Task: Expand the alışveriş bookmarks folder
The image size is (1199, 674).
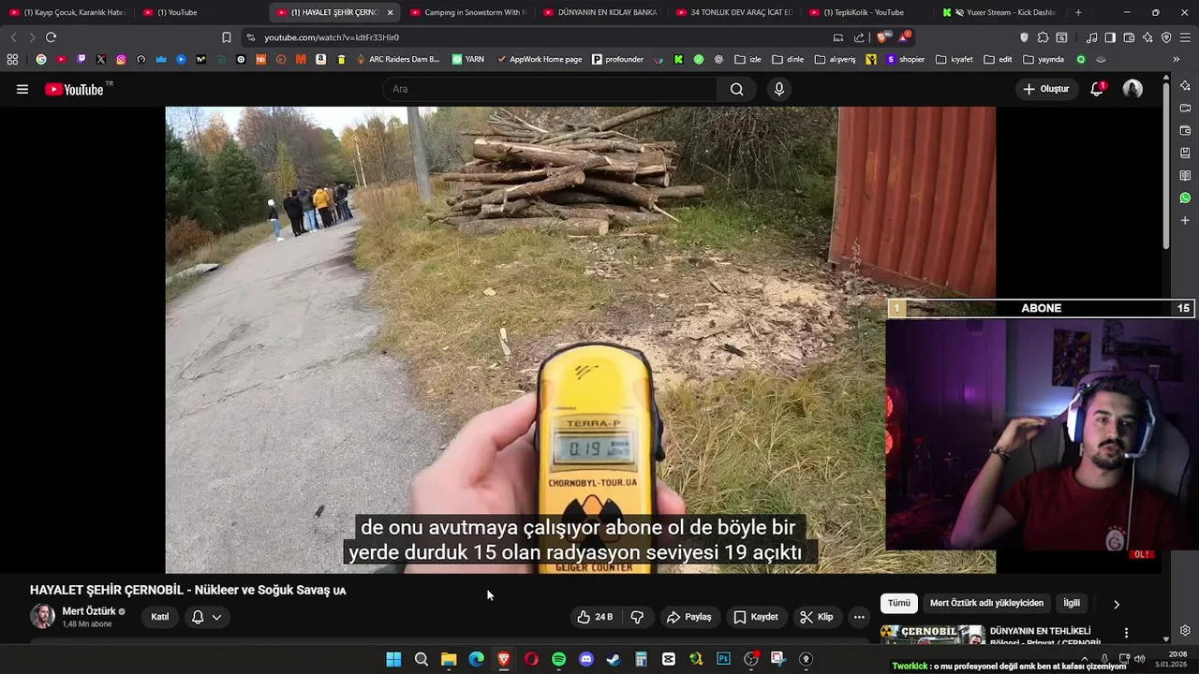Action: click(x=836, y=59)
